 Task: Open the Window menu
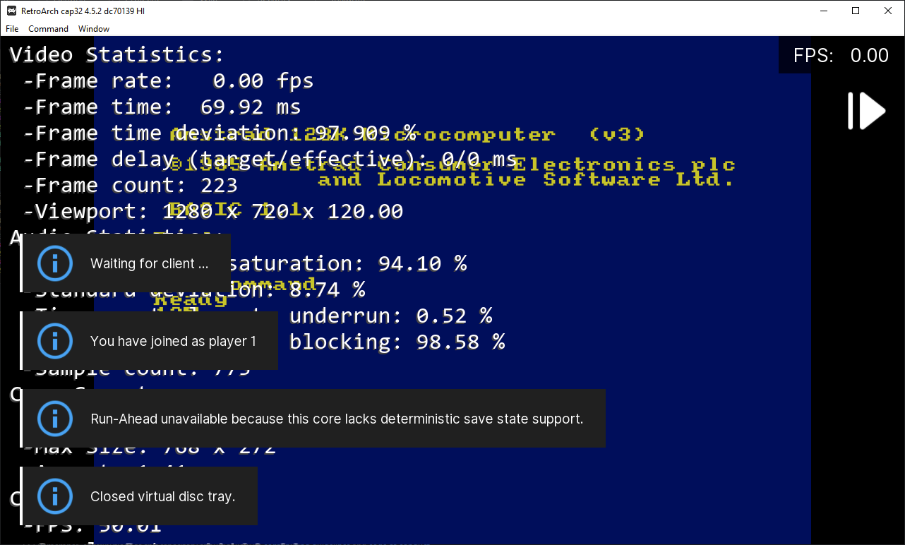(x=93, y=29)
